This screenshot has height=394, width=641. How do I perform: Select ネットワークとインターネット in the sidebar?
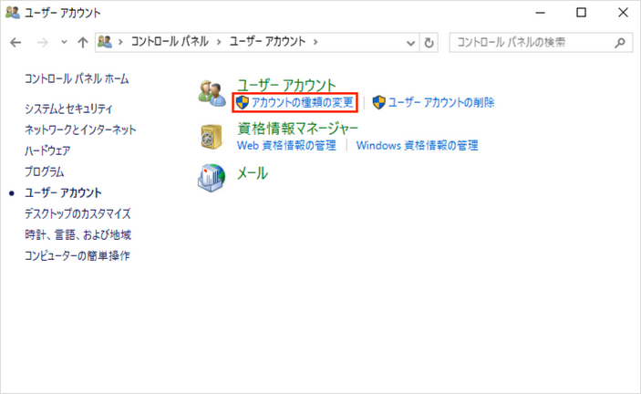pyautogui.click(x=80, y=130)
